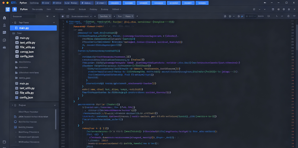Click the L-shaped icon in the right editor toolbar

click(x=277, y=16)
